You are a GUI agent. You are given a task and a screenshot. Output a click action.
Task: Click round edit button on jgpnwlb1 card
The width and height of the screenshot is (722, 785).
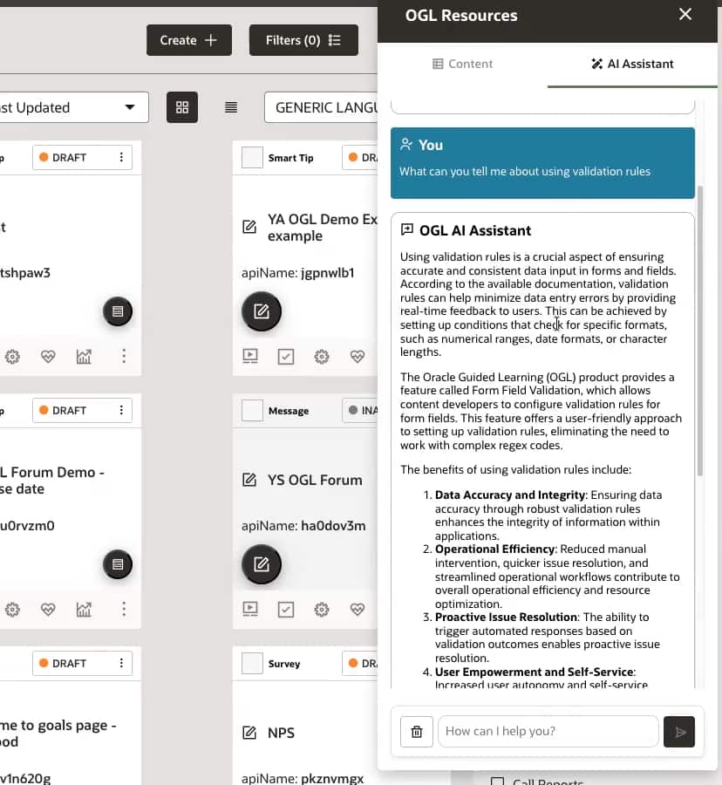(262, 311)
